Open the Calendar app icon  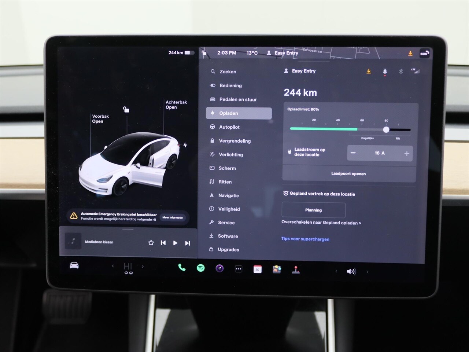click(258, 269)
